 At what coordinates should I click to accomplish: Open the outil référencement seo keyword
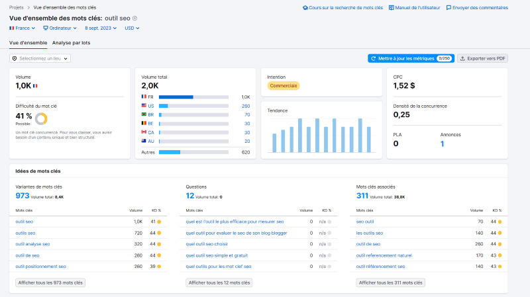380,267
